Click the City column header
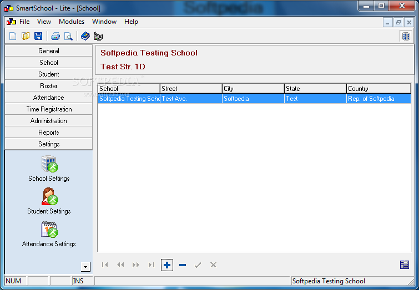This screenshot has height=290, width=419. click(x=253, y=89)
